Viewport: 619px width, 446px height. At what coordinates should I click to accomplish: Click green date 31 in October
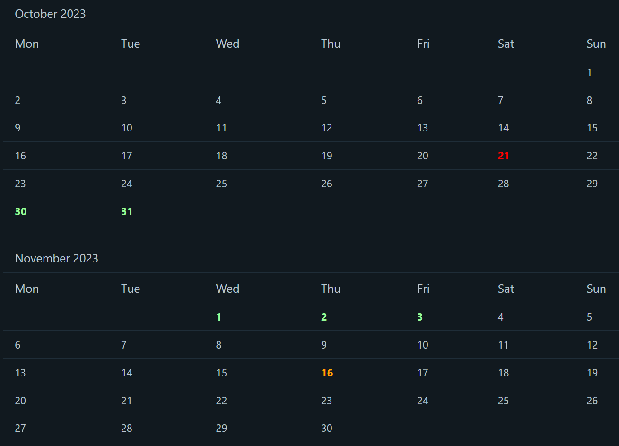pyautogui.click(x=127, y=211)
